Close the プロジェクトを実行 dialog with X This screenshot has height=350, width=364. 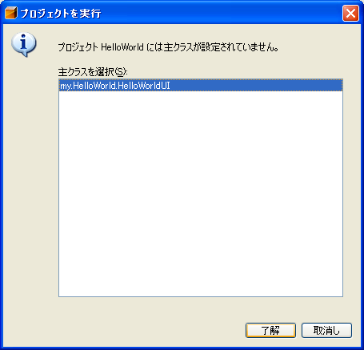point(350,13)
